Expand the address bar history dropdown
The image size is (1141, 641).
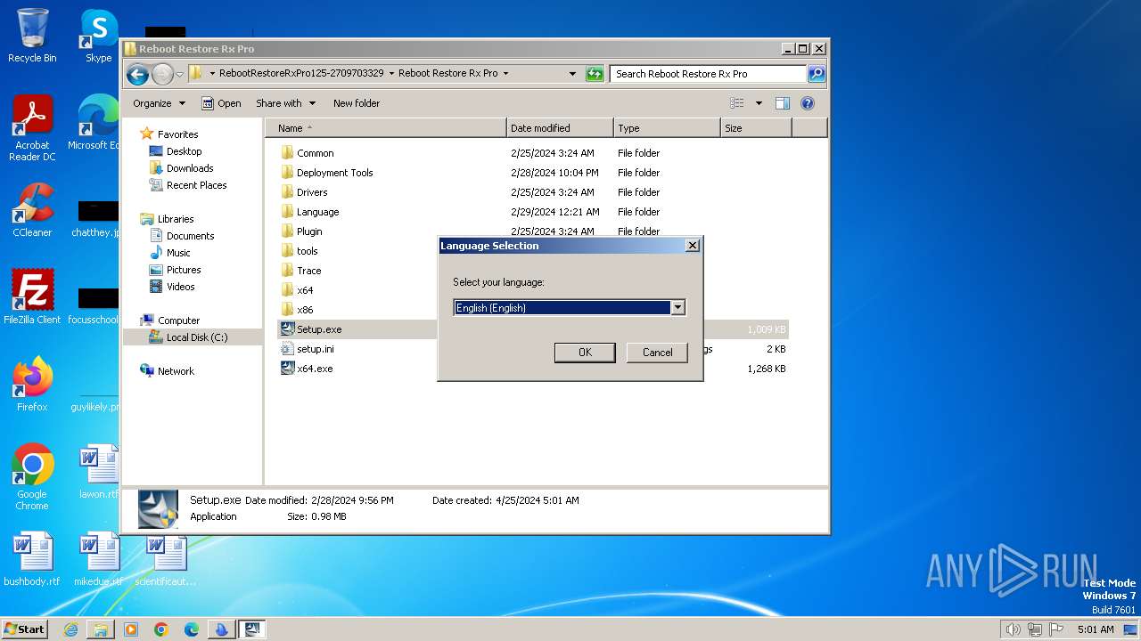[x=572, y=74]
